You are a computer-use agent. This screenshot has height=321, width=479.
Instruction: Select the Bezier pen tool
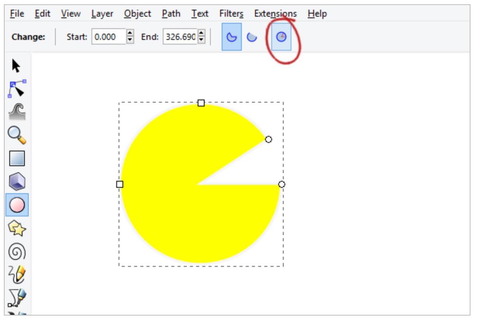tap(17, 297)
